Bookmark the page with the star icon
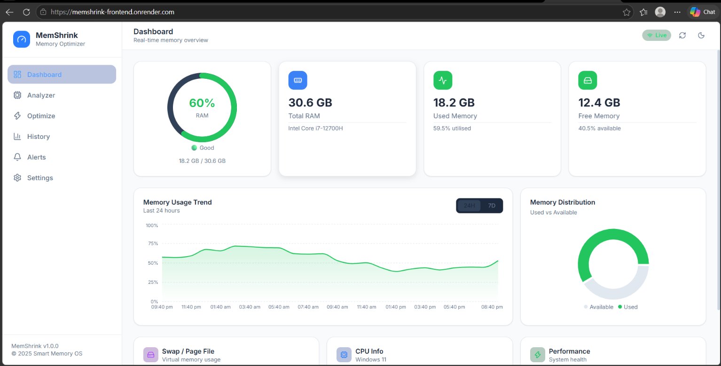Screen dimensions: 721x366 click(x=627, y=12)
